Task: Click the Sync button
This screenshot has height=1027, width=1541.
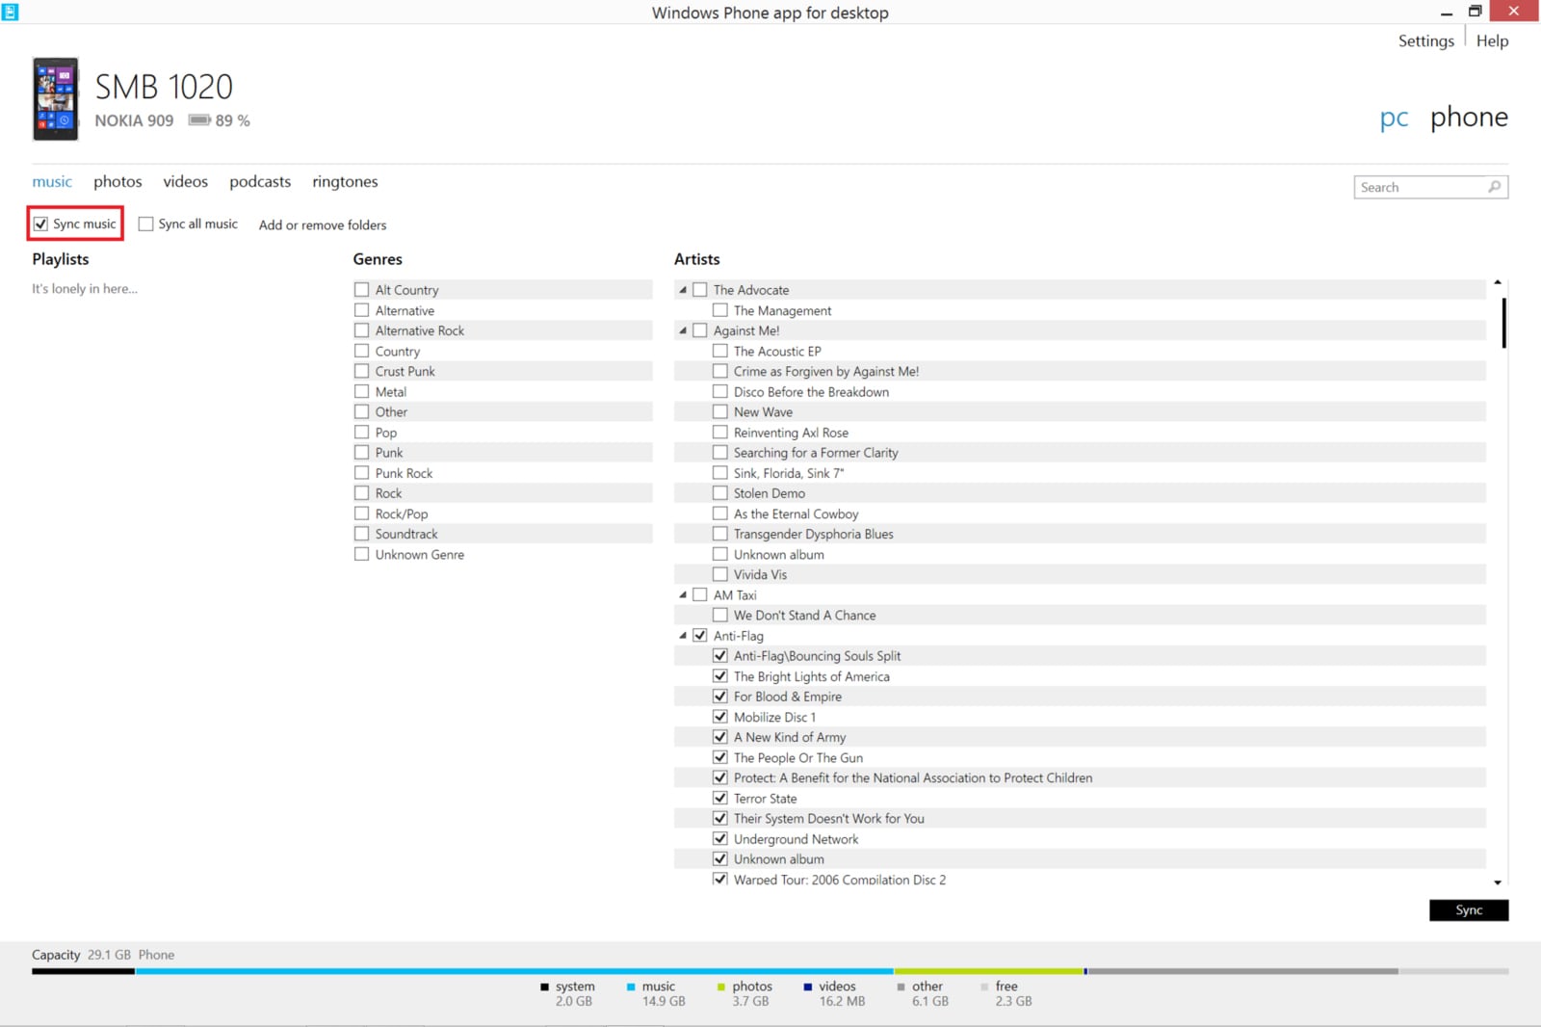Action: tap(1469, 910)
